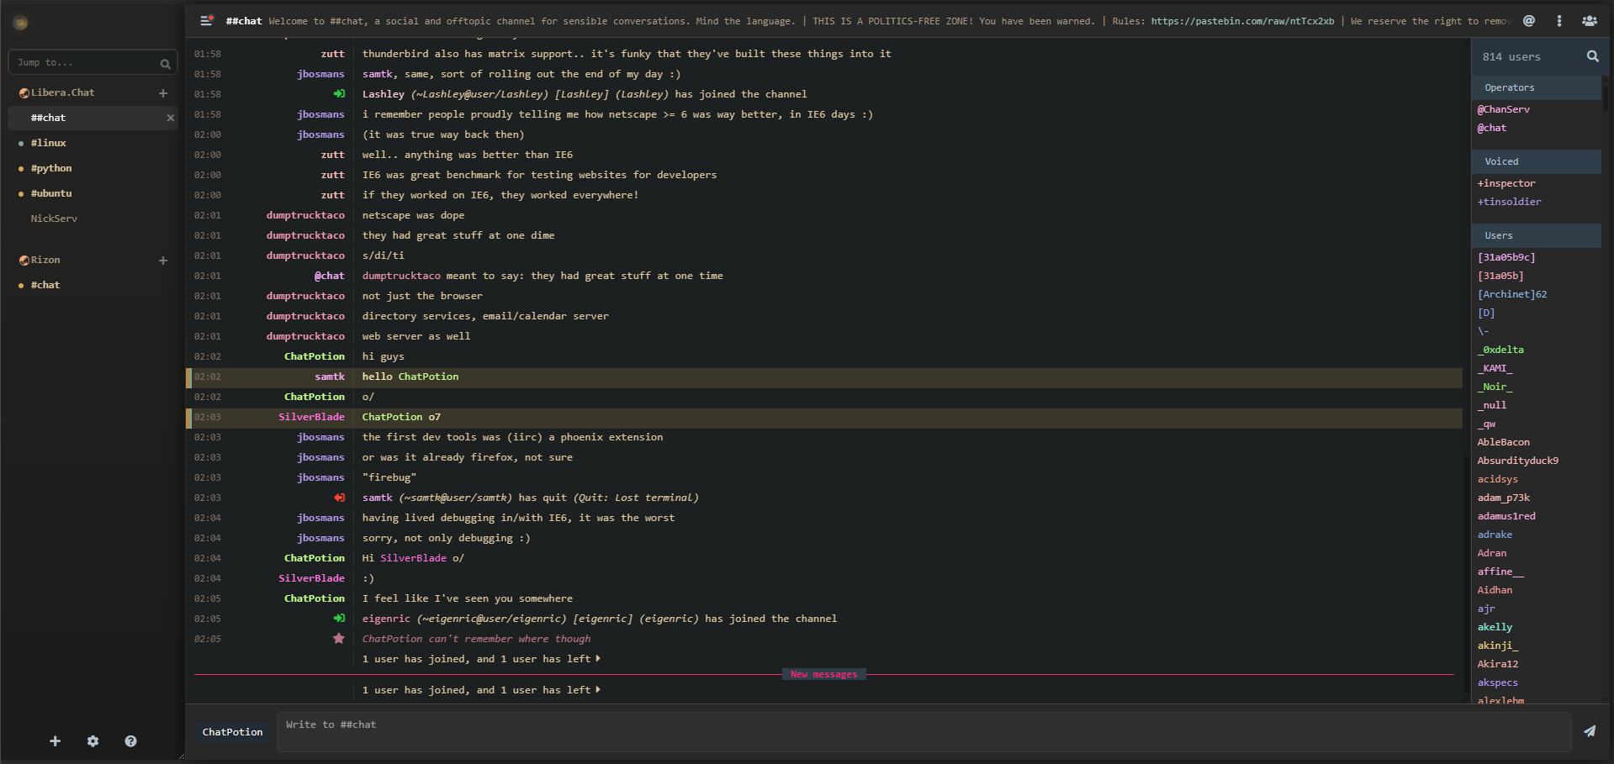Image resolution: width=1614 pixels, height=764 pixels.
Task: Click ChatPotion nick on 'hi guys' message
Action: (x=315, y=356)
